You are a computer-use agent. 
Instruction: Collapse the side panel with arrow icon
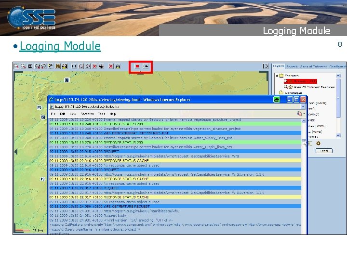[266, 66]
